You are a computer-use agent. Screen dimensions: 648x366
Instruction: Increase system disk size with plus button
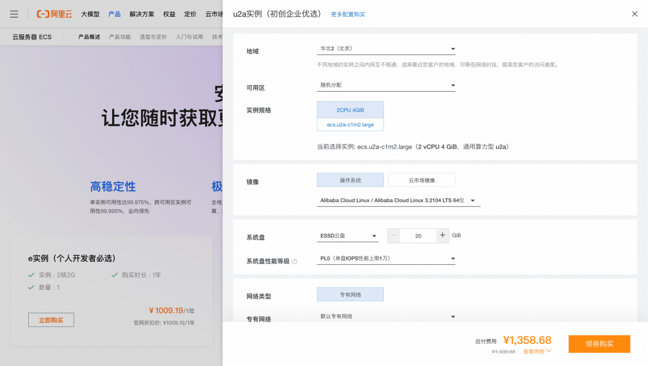click(443, 235)
